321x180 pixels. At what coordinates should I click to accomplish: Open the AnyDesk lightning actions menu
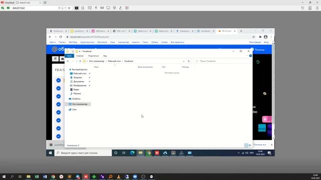(96, 8)
